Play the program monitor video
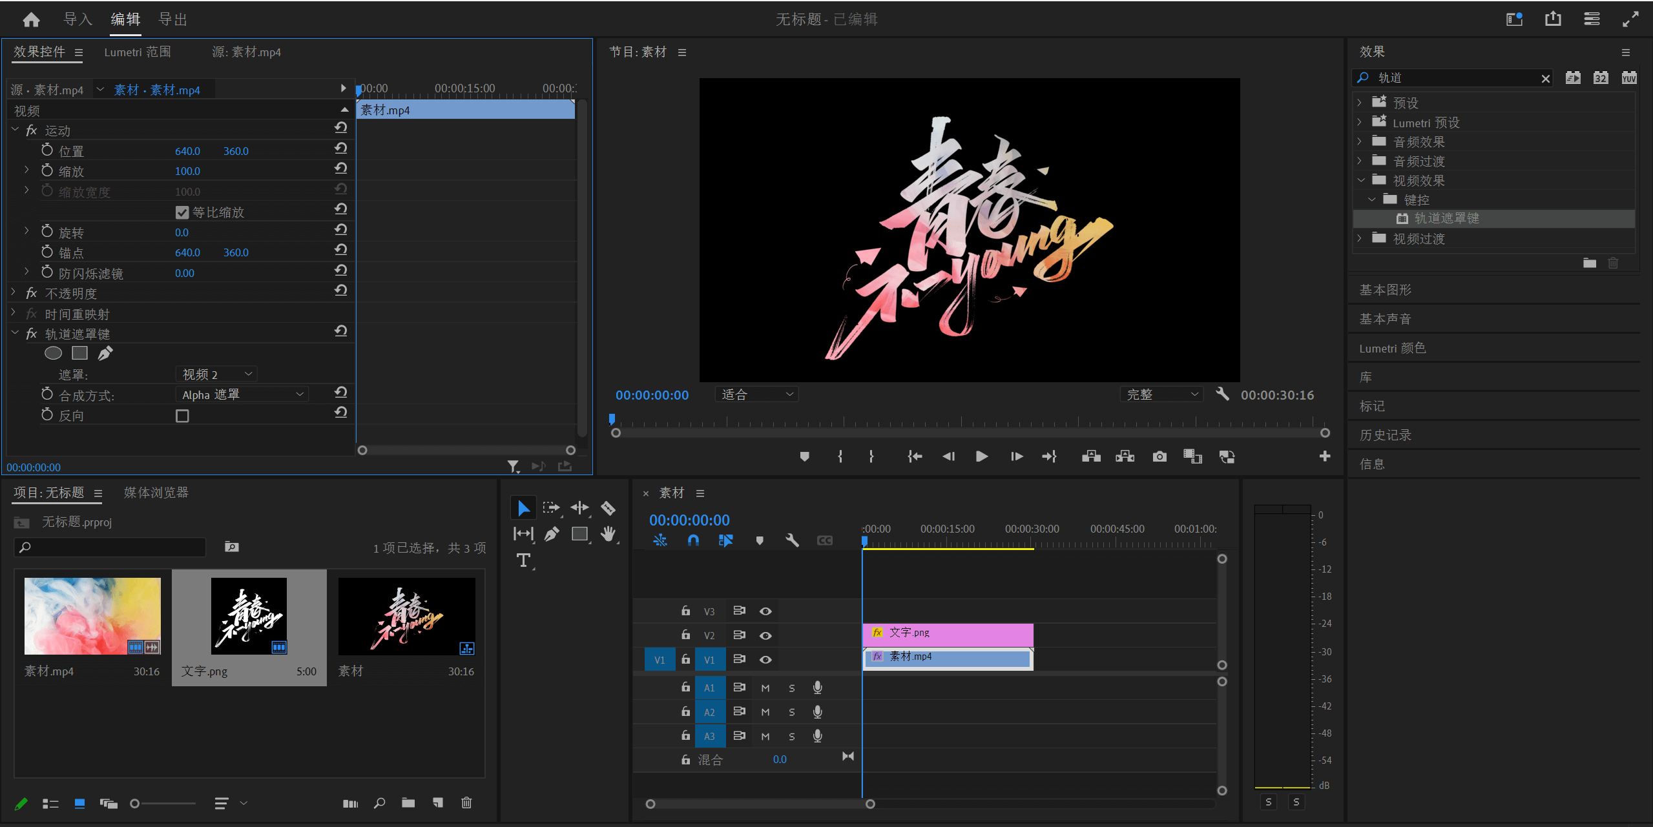Screen dimensions: 1653x827 [x=981, y=456]
